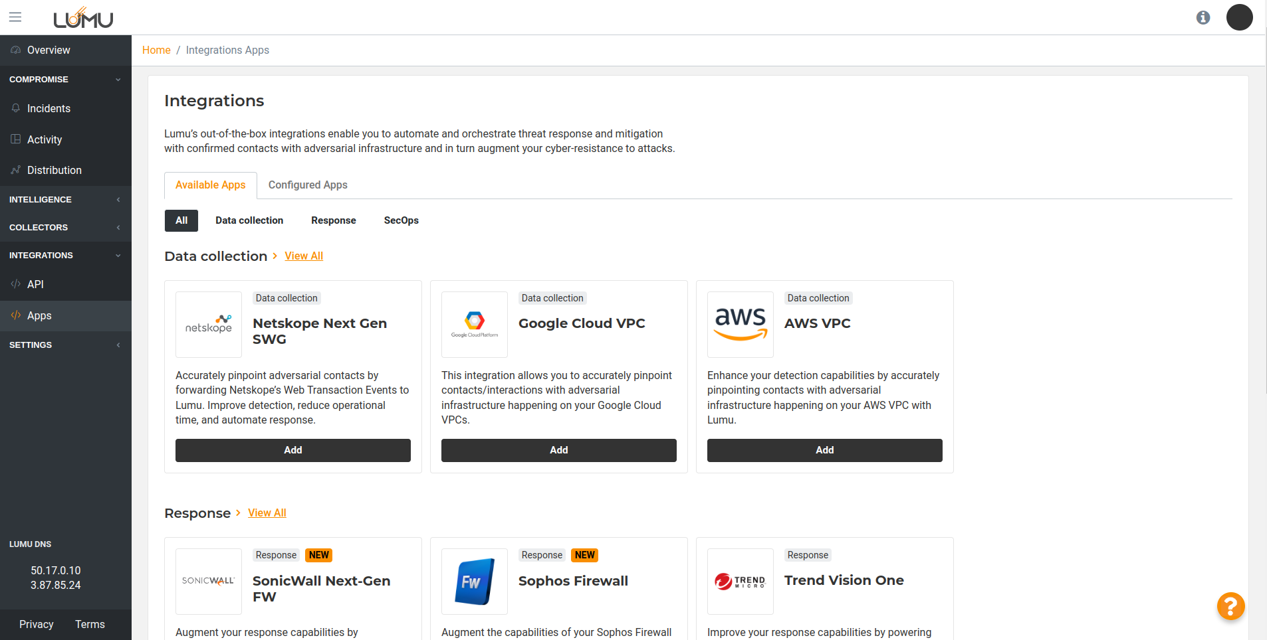Click the Sophos Firewall Fw icon
Viewport: 1267px width, 640px height.
click(475, 582)
